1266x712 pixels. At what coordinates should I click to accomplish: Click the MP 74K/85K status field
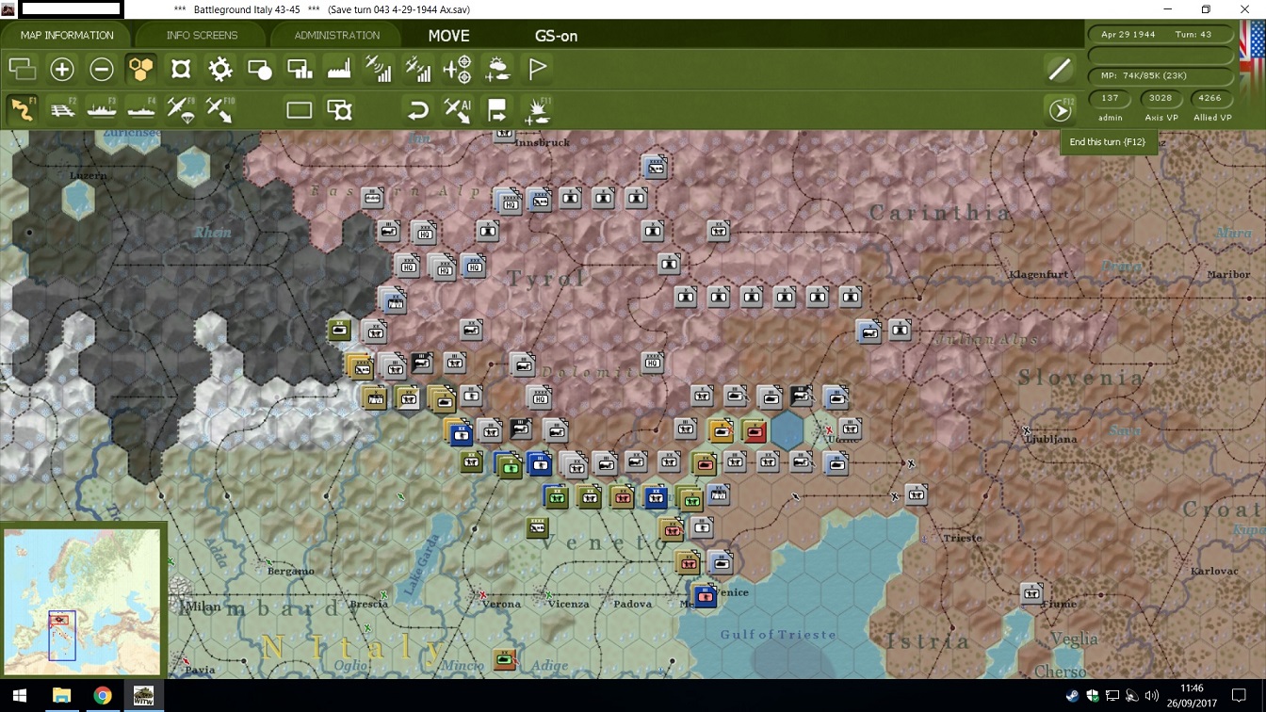click(1160, 75)
